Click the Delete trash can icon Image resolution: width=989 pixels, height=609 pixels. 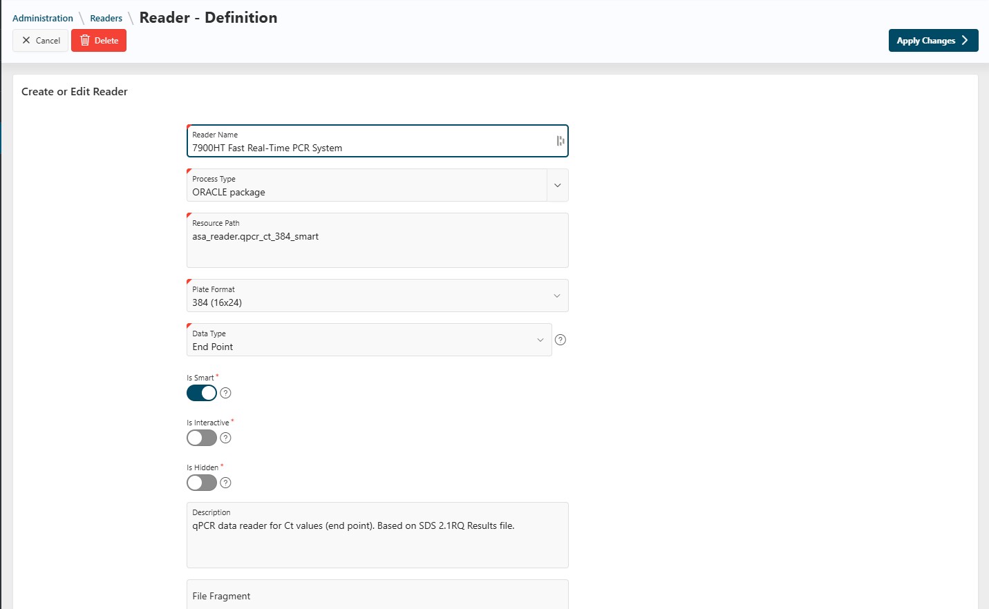tap(85, 41)
